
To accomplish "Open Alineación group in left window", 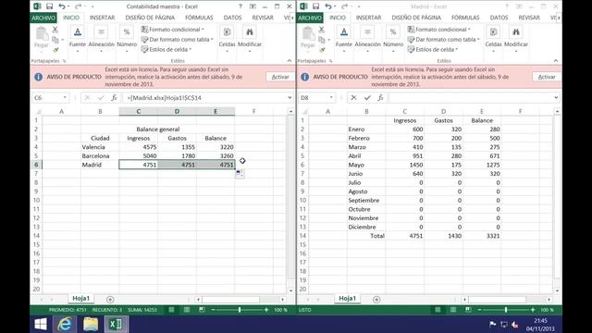I will coord(101,39).
